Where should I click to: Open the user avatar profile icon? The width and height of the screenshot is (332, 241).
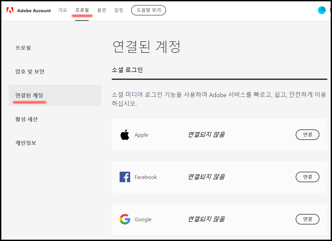322,10
